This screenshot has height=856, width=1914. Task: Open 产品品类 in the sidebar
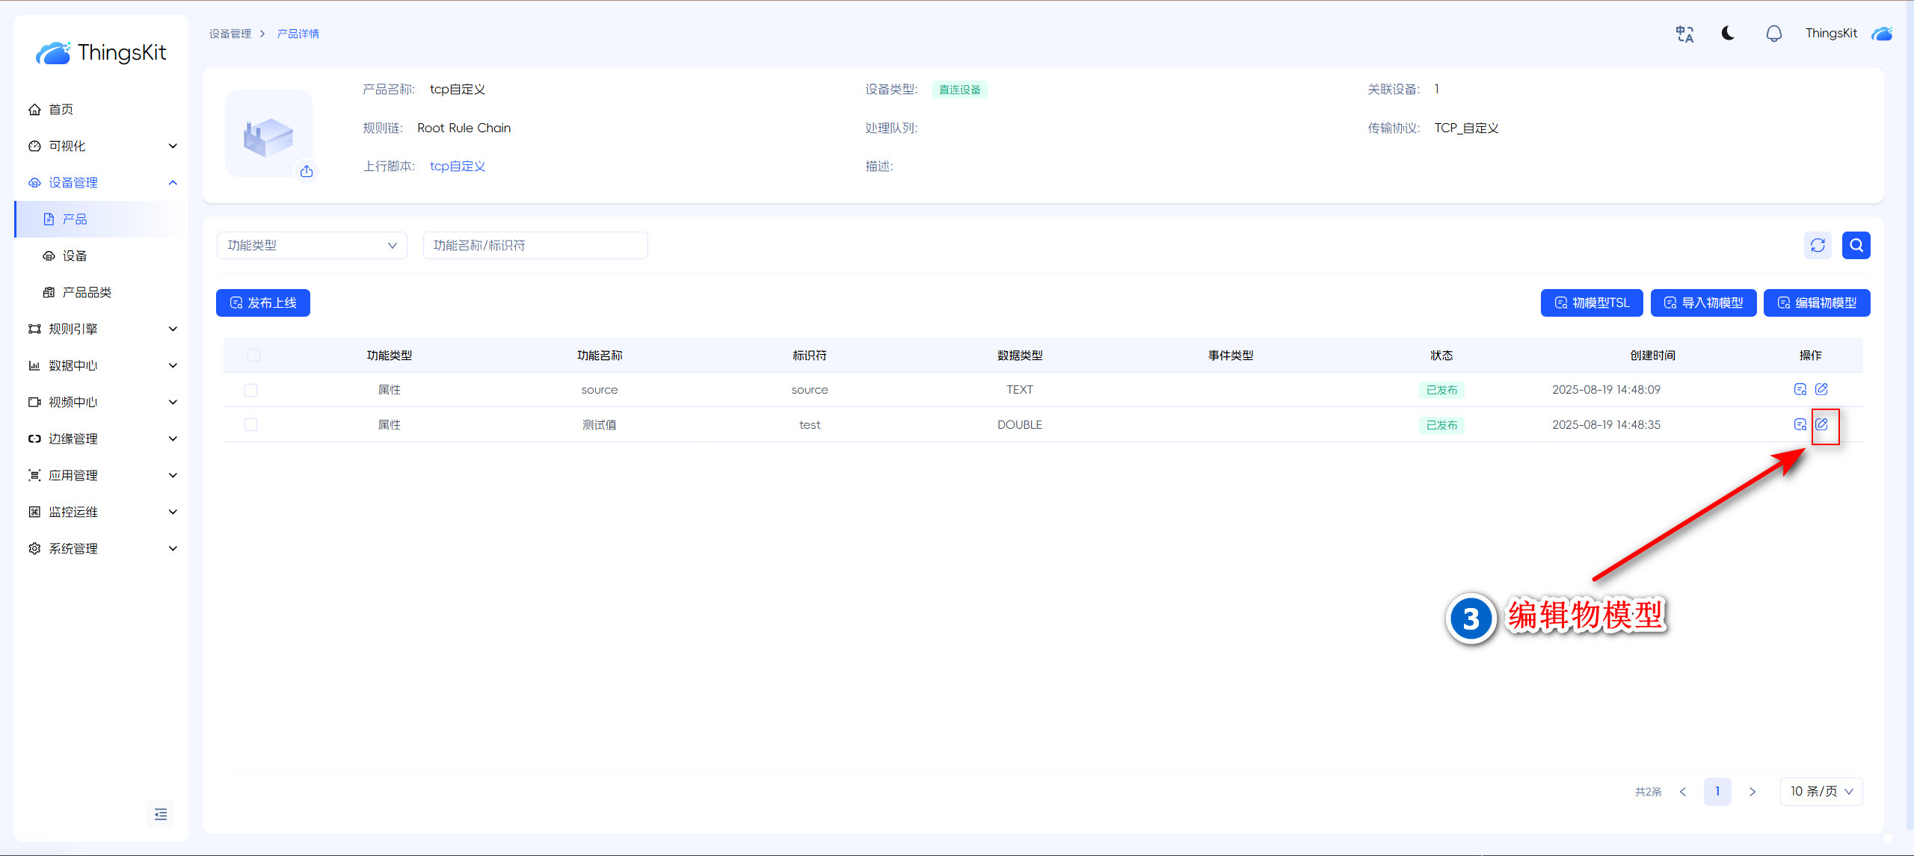(x=87, y=292)
